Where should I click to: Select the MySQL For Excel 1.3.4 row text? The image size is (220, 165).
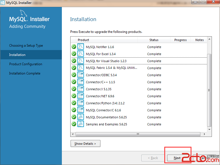(101, 54)
